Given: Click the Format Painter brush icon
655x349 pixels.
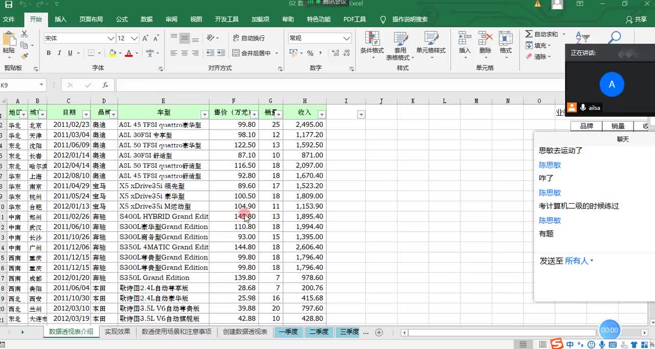Looking at the screenshot, I should pos(24,56).
